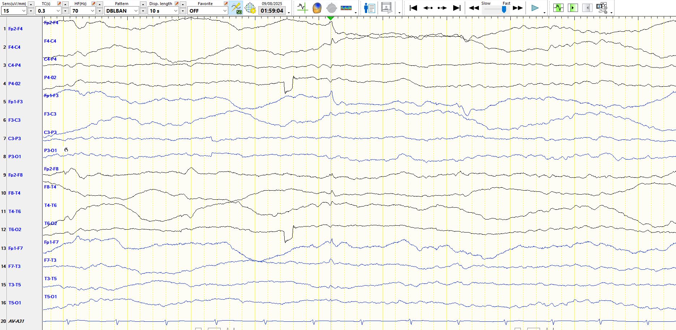This screenshot has width=676, height=330.
Task: Open the Favorite dropdown showing OFF
Action: point(225,11)
